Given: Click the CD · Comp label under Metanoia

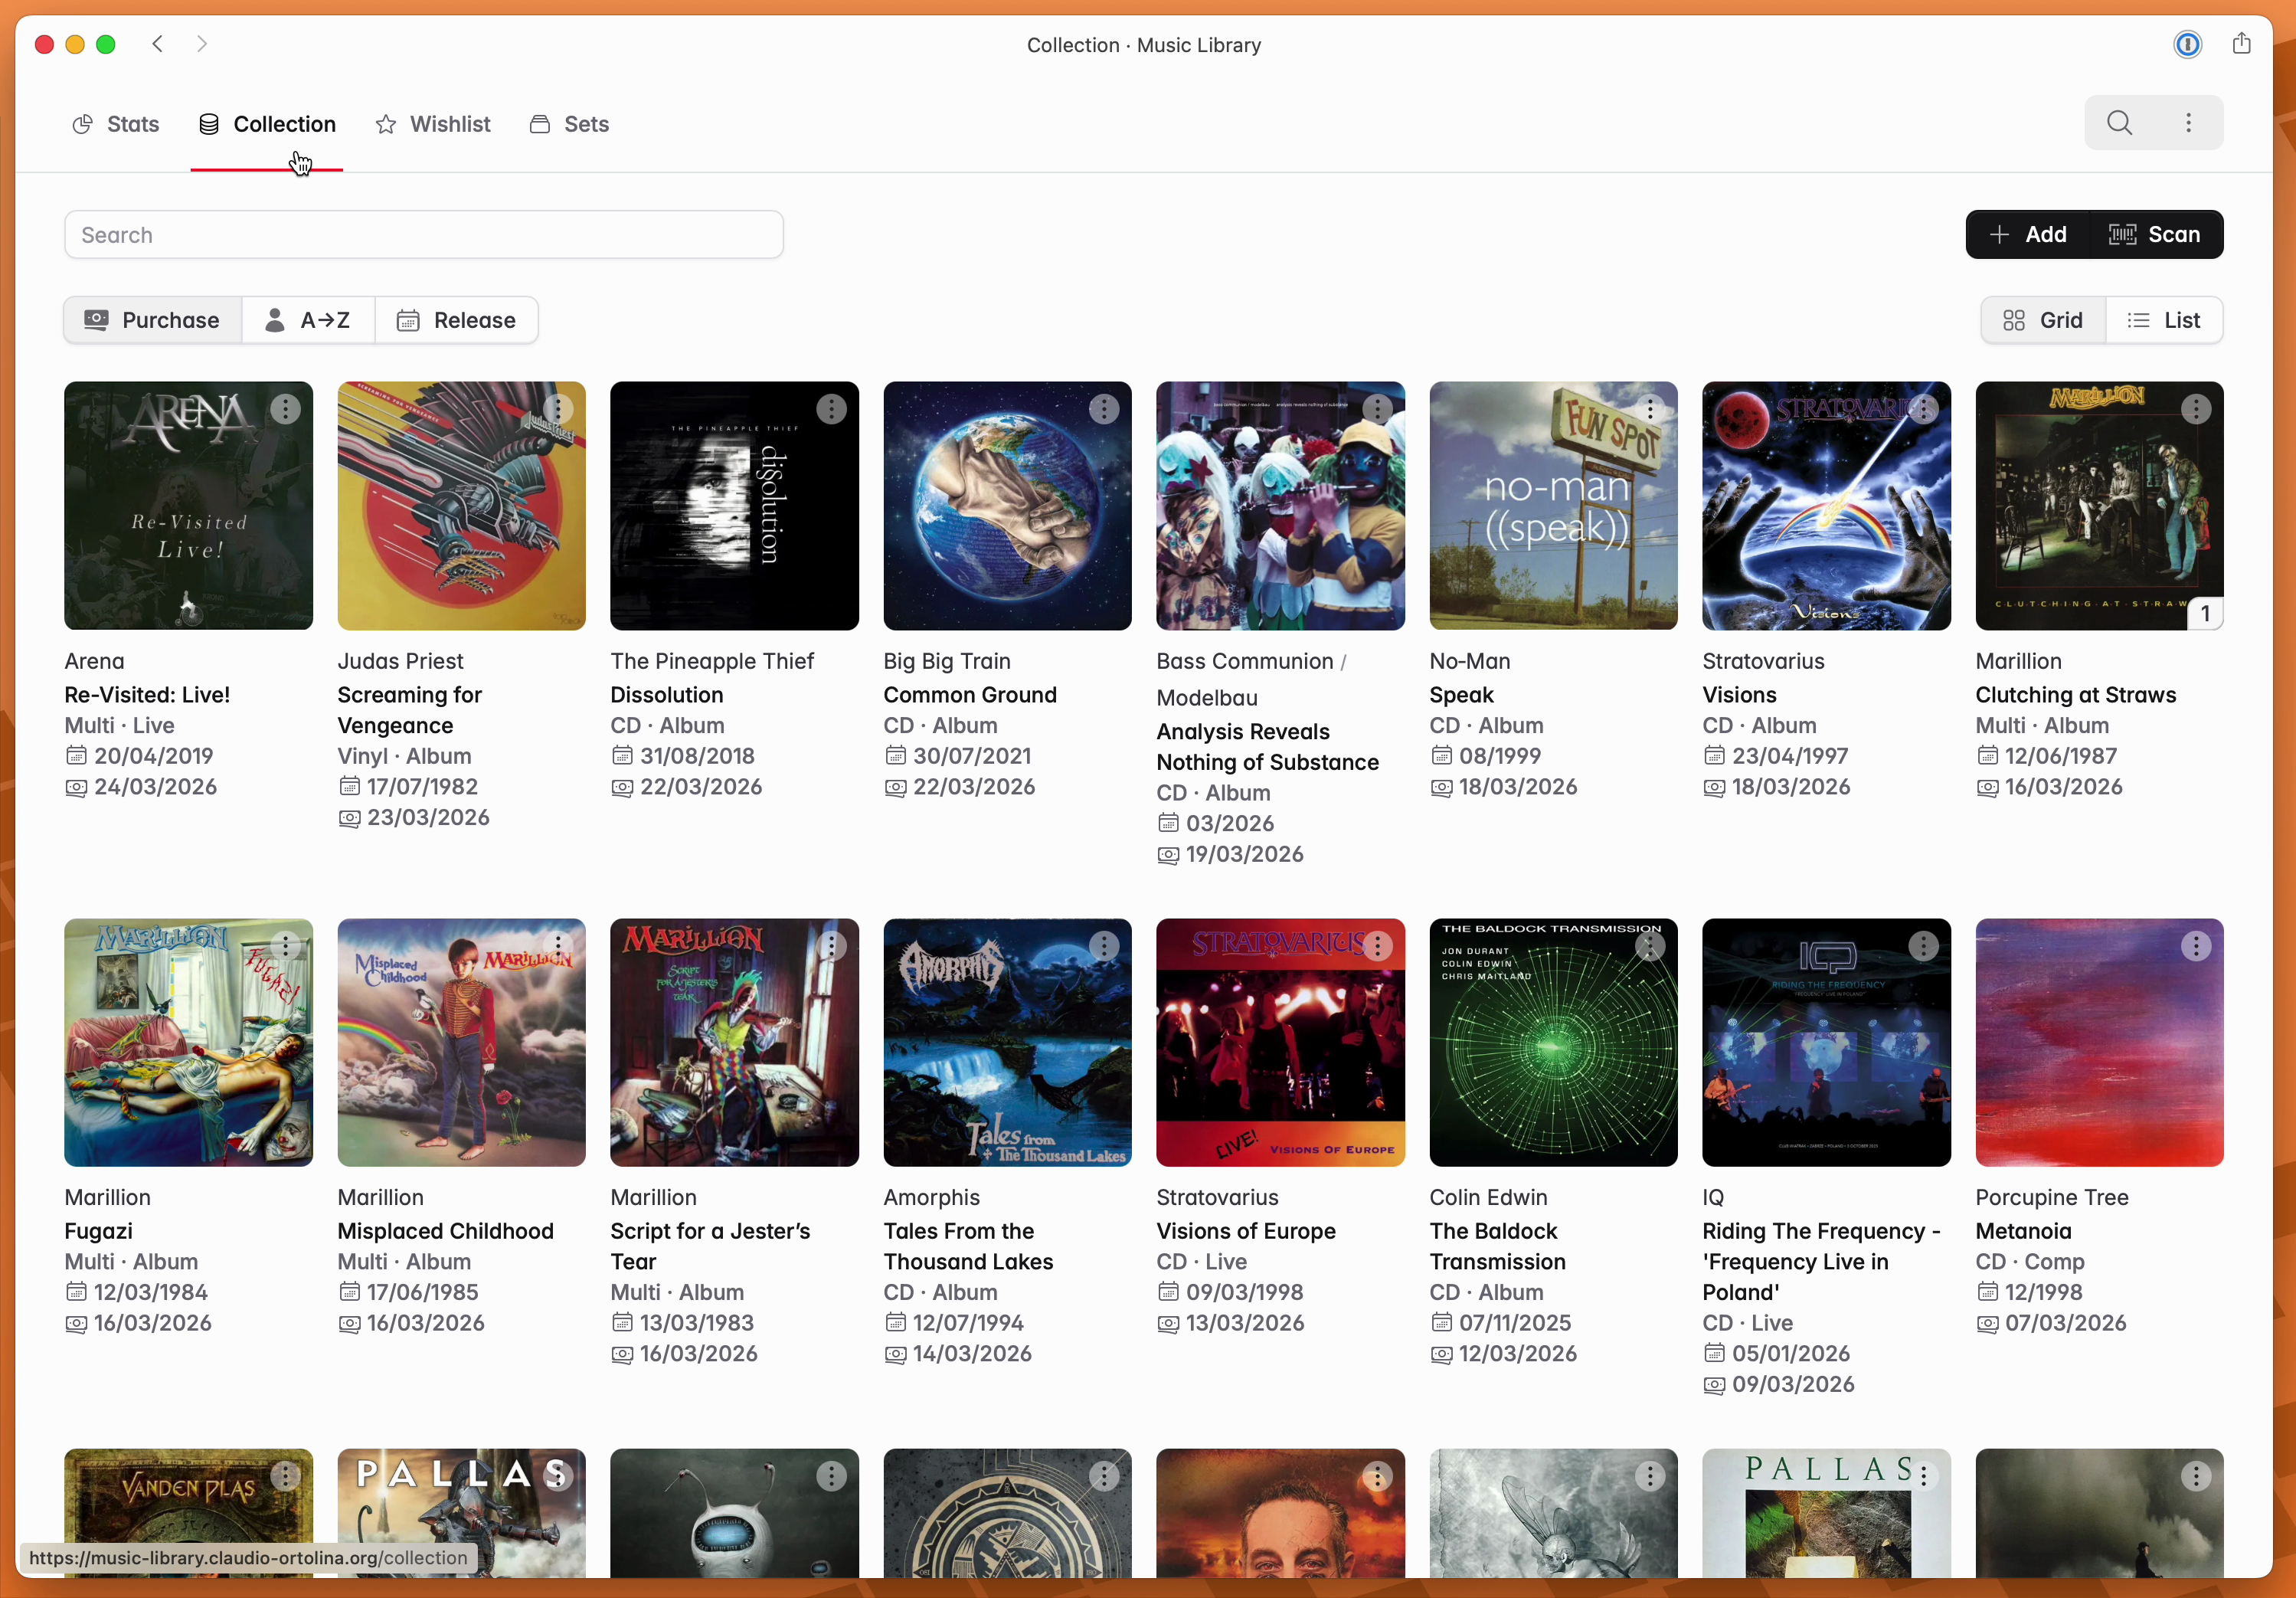Looking at the screenshot, I should (x=2030, y=1262).
